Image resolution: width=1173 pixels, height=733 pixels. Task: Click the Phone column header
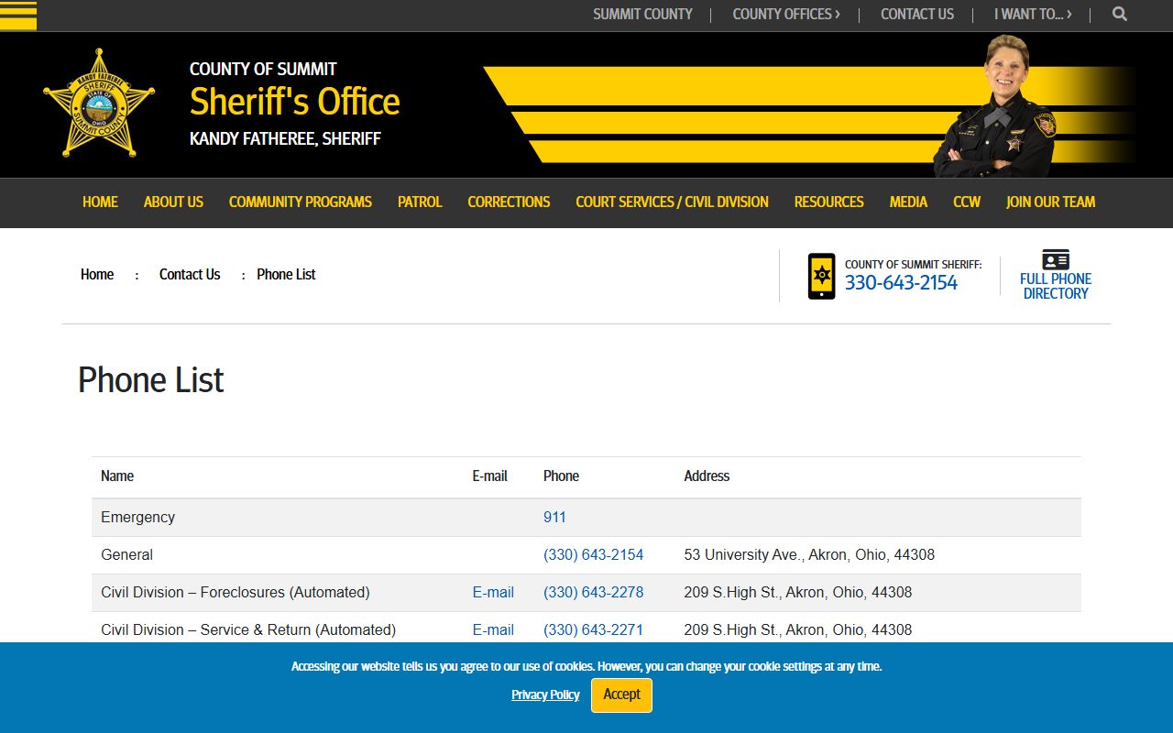(561, 476)
